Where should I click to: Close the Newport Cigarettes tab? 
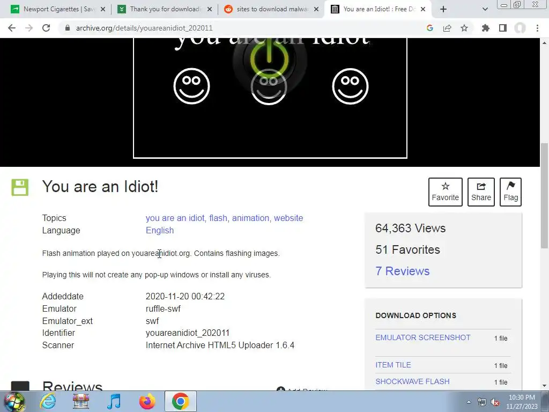[103, 9]
